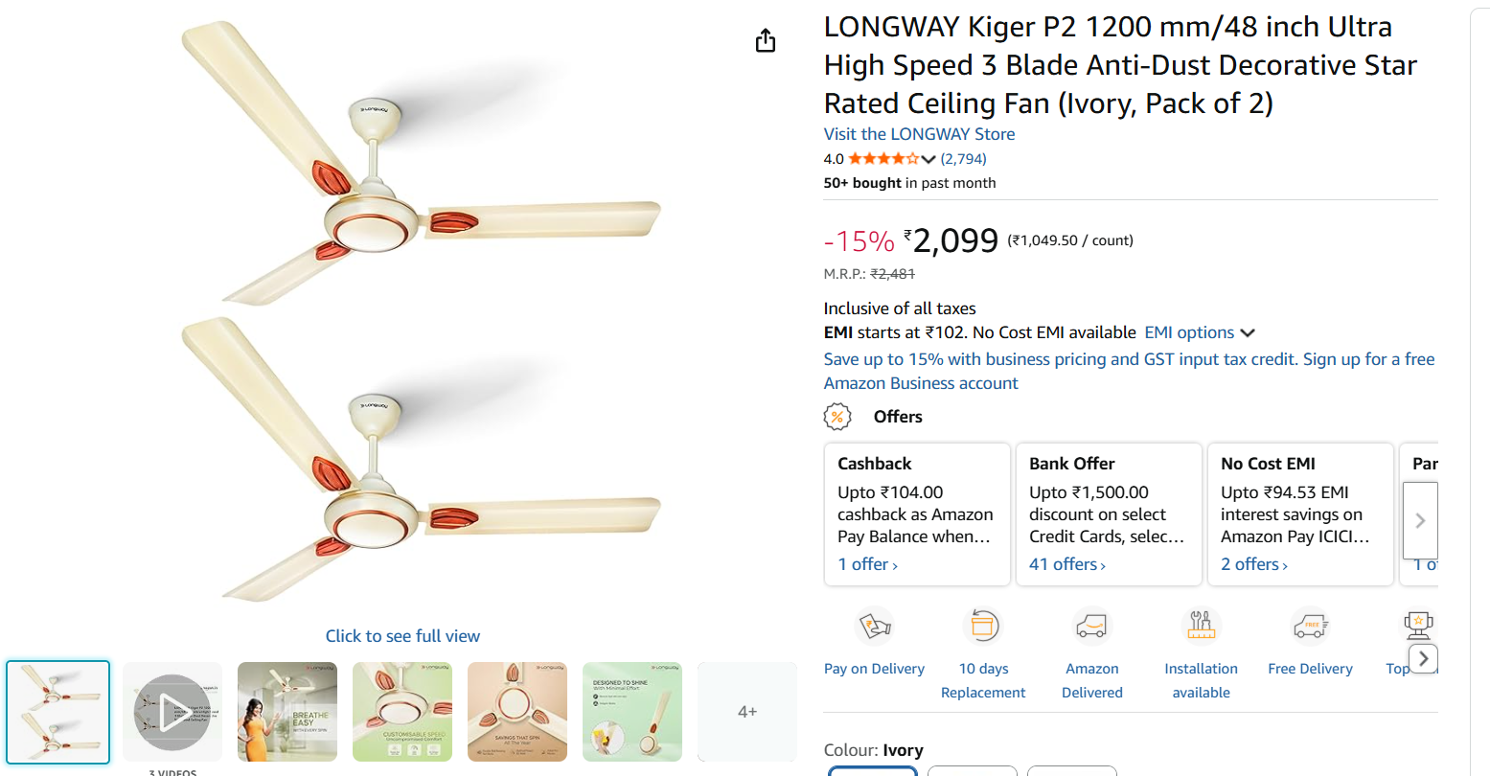This screenshot has height=776, width=1490.
Task: Click the Top Brand trophy icon
Action: pyautogui.click(x=1418, y=625)
